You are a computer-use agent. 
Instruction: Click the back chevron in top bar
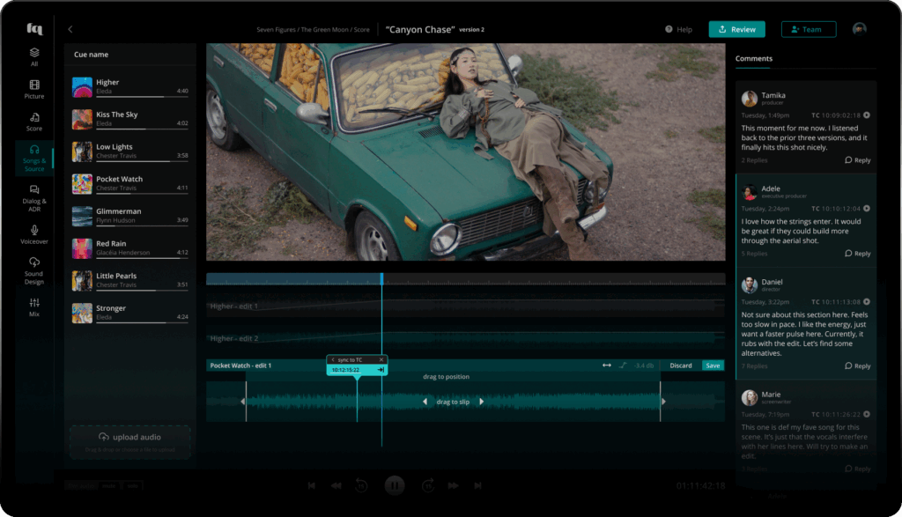click(70, 29)
